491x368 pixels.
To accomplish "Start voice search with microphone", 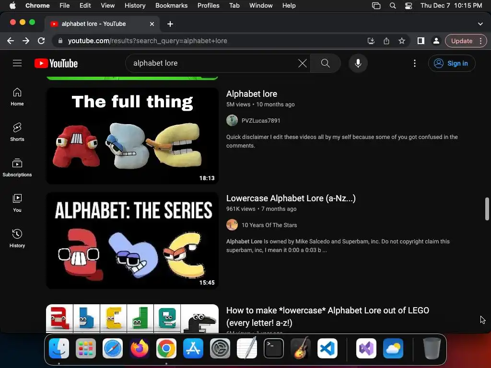I will (358, 63).
